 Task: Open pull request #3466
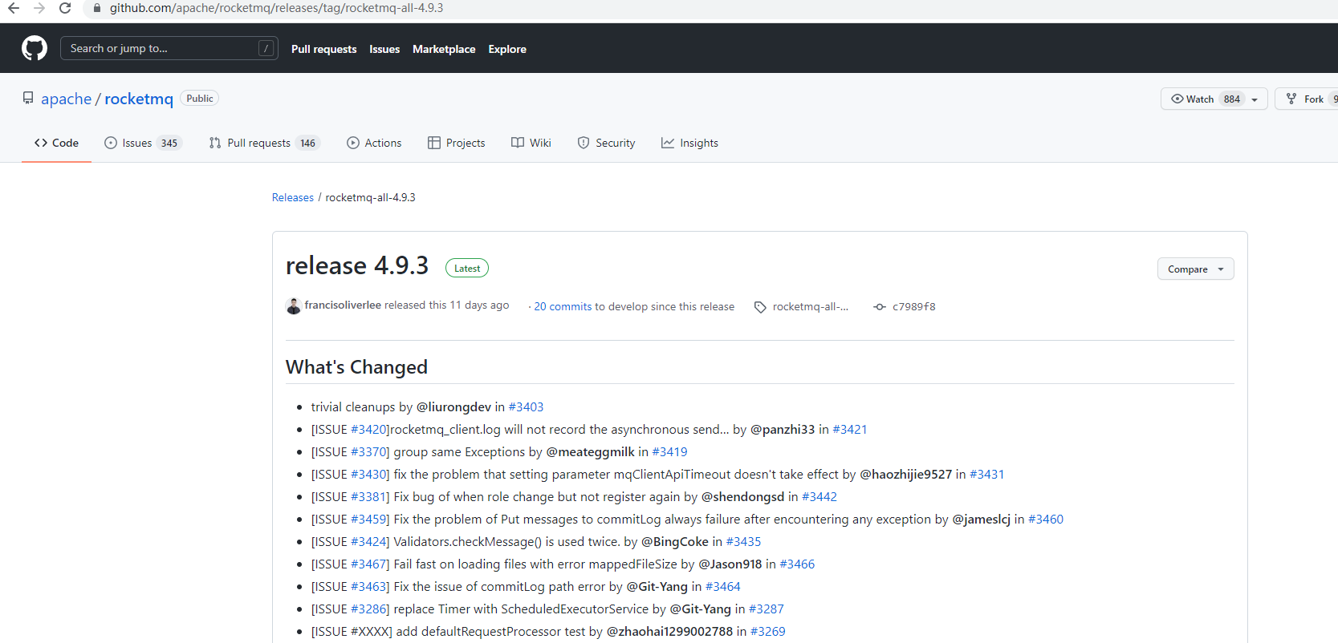[797, 564]
